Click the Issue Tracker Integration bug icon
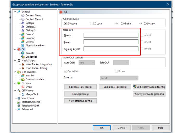This screenshot has width=182, height=133. [23, 64]
